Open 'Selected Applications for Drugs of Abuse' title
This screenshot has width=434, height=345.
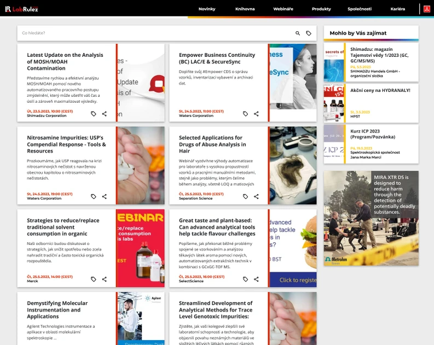click(x=212, y=144)
